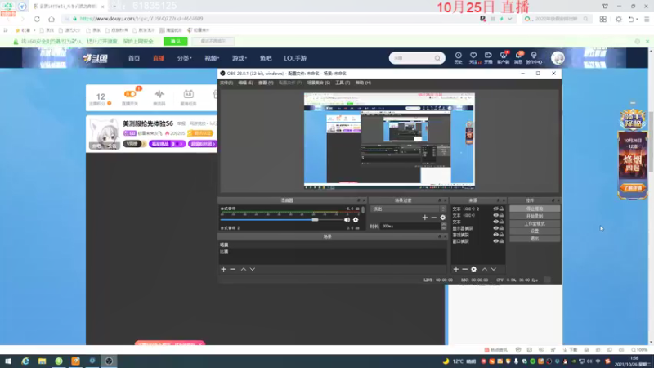
Task: Open OBS 帮助(H) menu
Action: click(x=363, y=83)
